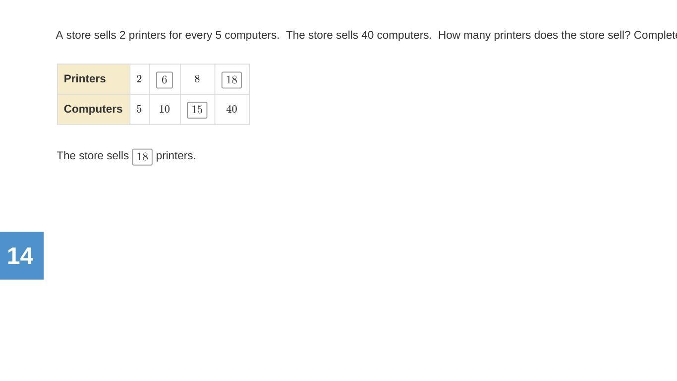Click 'How many printers does the store sell?' text

click(x=534, y=35)
